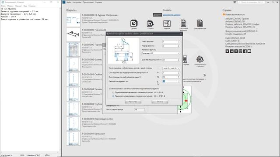Open Notepad Вид menu
Screen dimensions: 280x157
point(25,6)
